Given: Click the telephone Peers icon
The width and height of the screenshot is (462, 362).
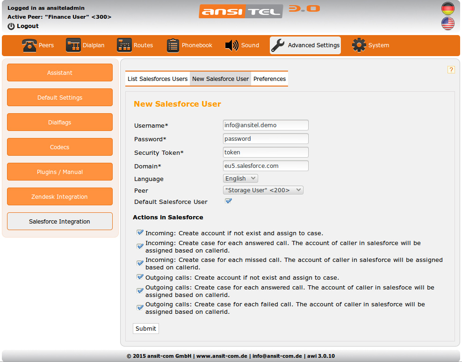Looking at the screenshot, I should [29, 45].
